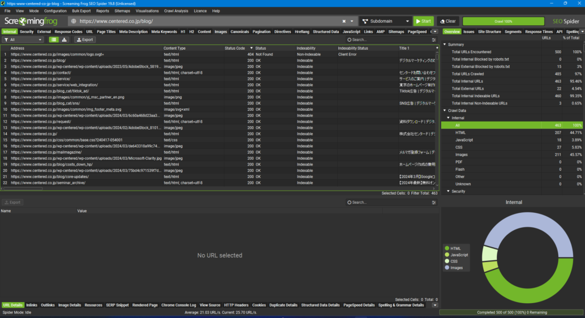Open the Licence menu
The width and height of the screenshot is (585, 318).
(200, 11)
